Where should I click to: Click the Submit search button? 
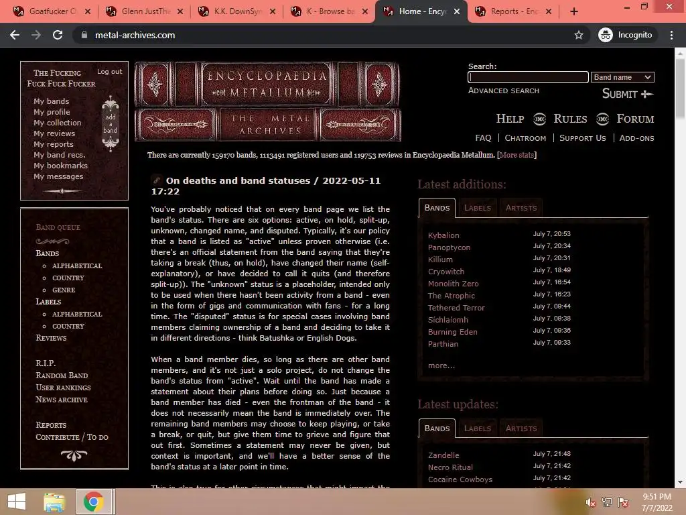click(x=627, y=94)
